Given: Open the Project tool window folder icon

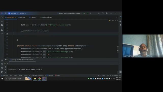Looking at the screenshot, I should (x=2, y=17).
